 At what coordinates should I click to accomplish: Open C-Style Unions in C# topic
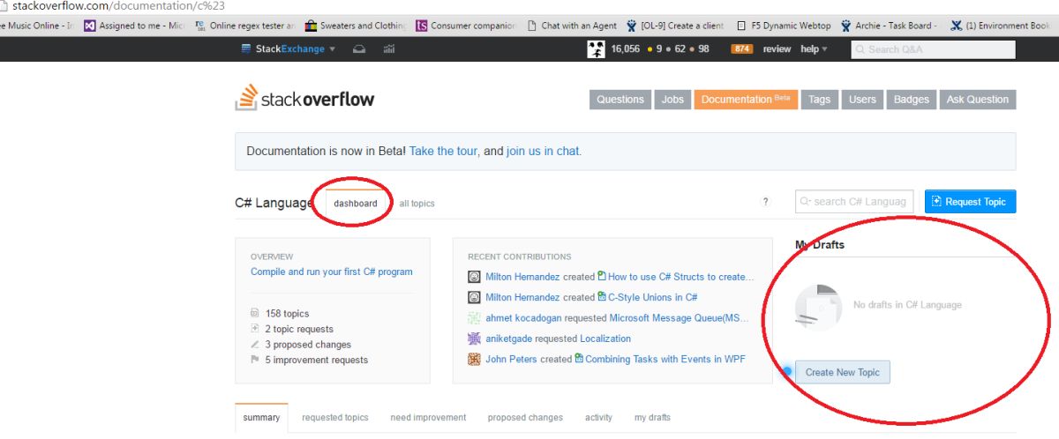[652, 297]
